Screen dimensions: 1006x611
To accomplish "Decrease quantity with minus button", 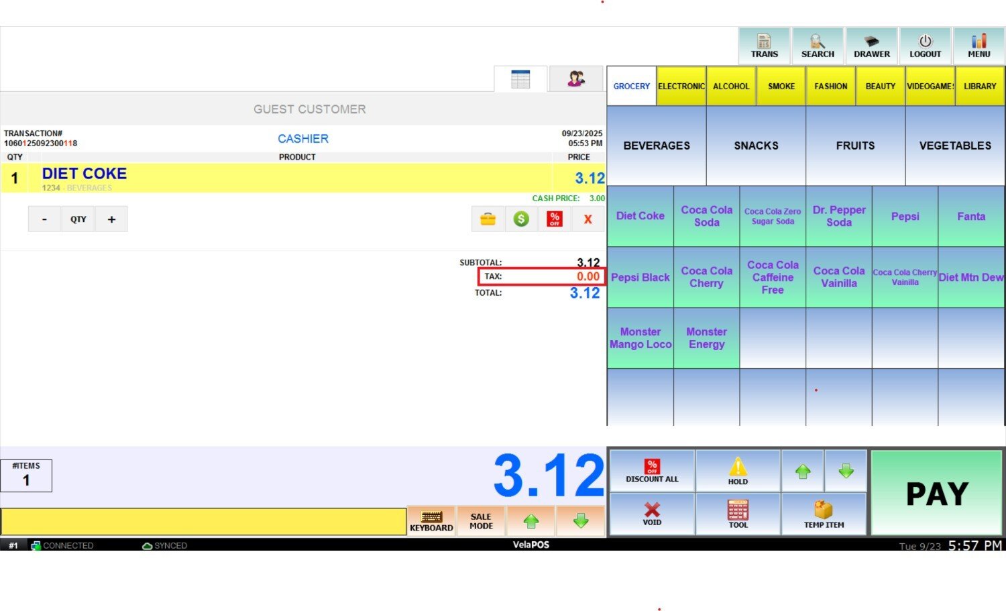I will [44, 219].
